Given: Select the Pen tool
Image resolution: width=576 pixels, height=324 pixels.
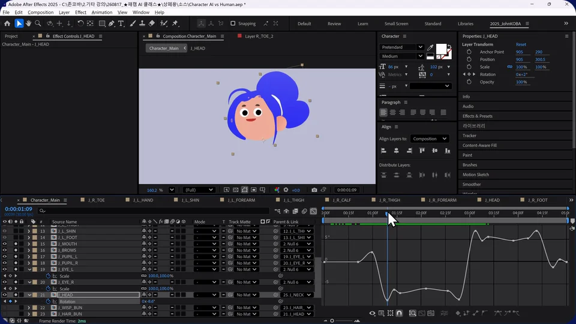Looking at the screenshot, I should tap(112, 23).
